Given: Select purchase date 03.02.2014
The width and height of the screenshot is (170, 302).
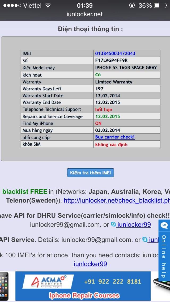Looking at the screenshot, I should 107,130.
